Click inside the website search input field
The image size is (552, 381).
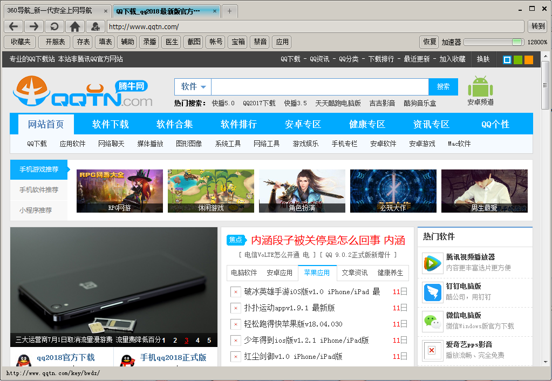319,87
